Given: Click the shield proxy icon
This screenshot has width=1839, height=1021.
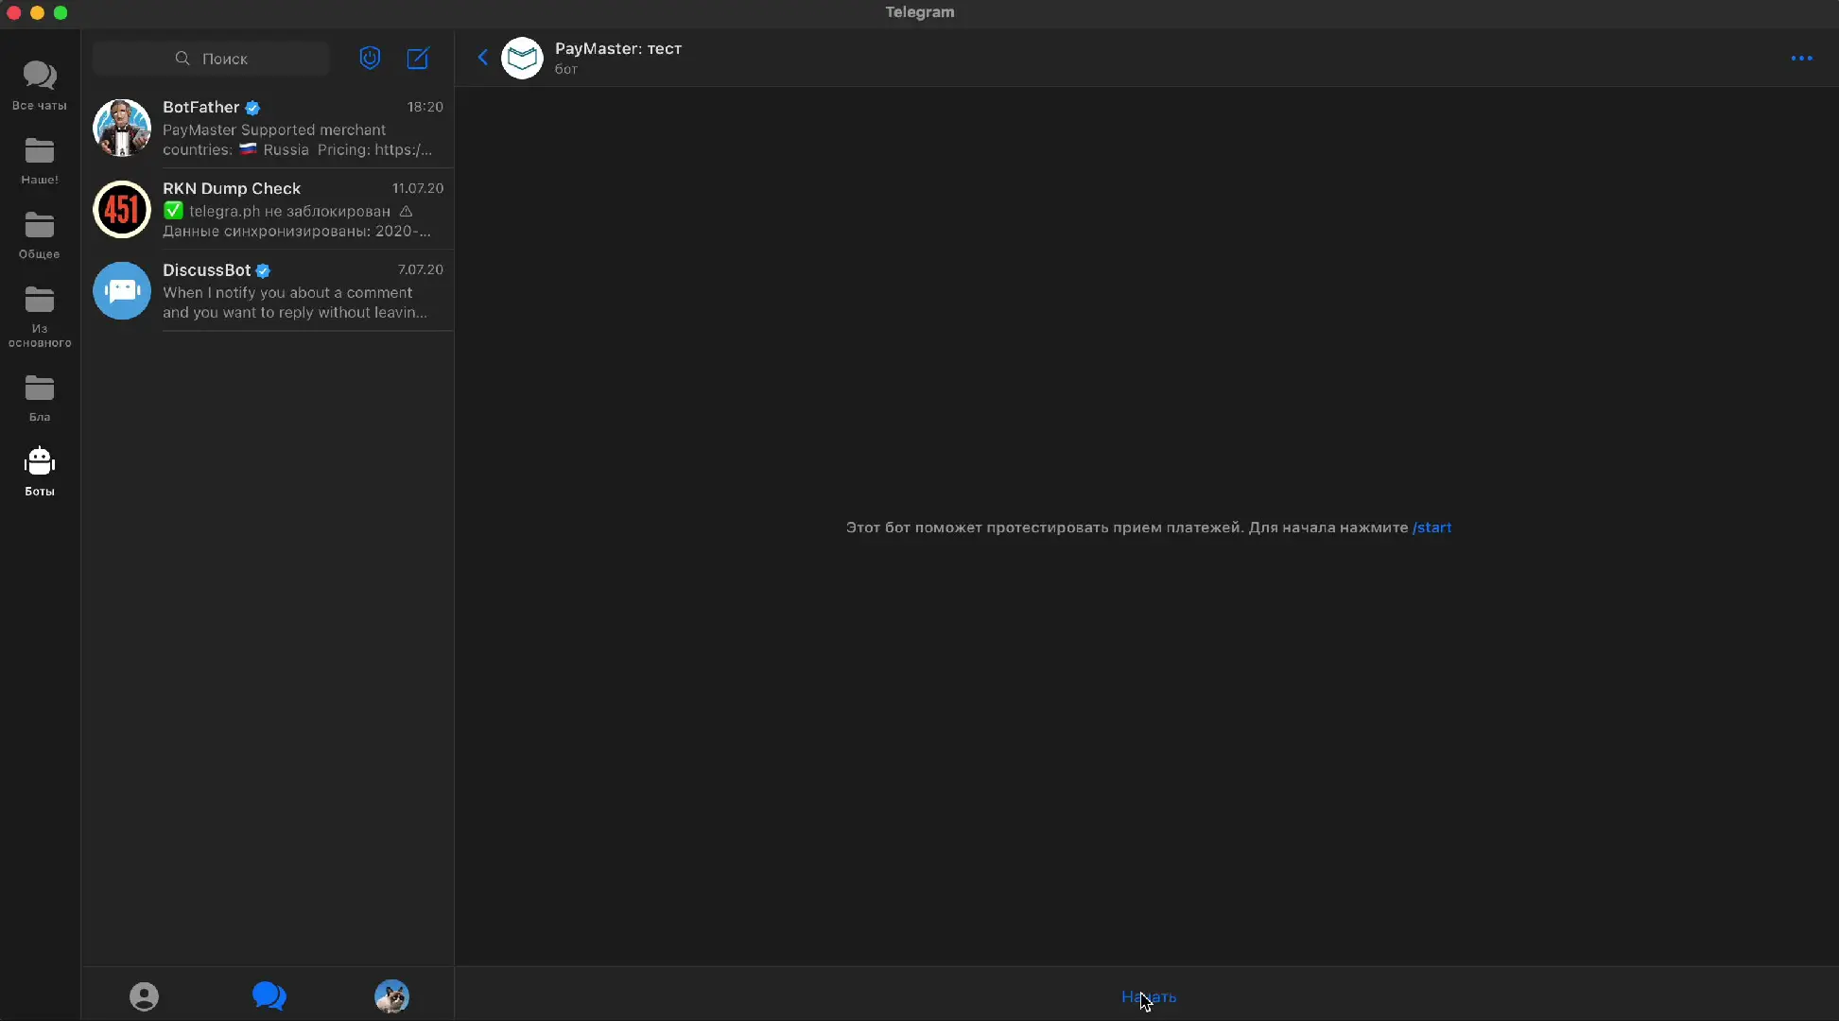Looking at the screenshot, I should click(370, 59).
